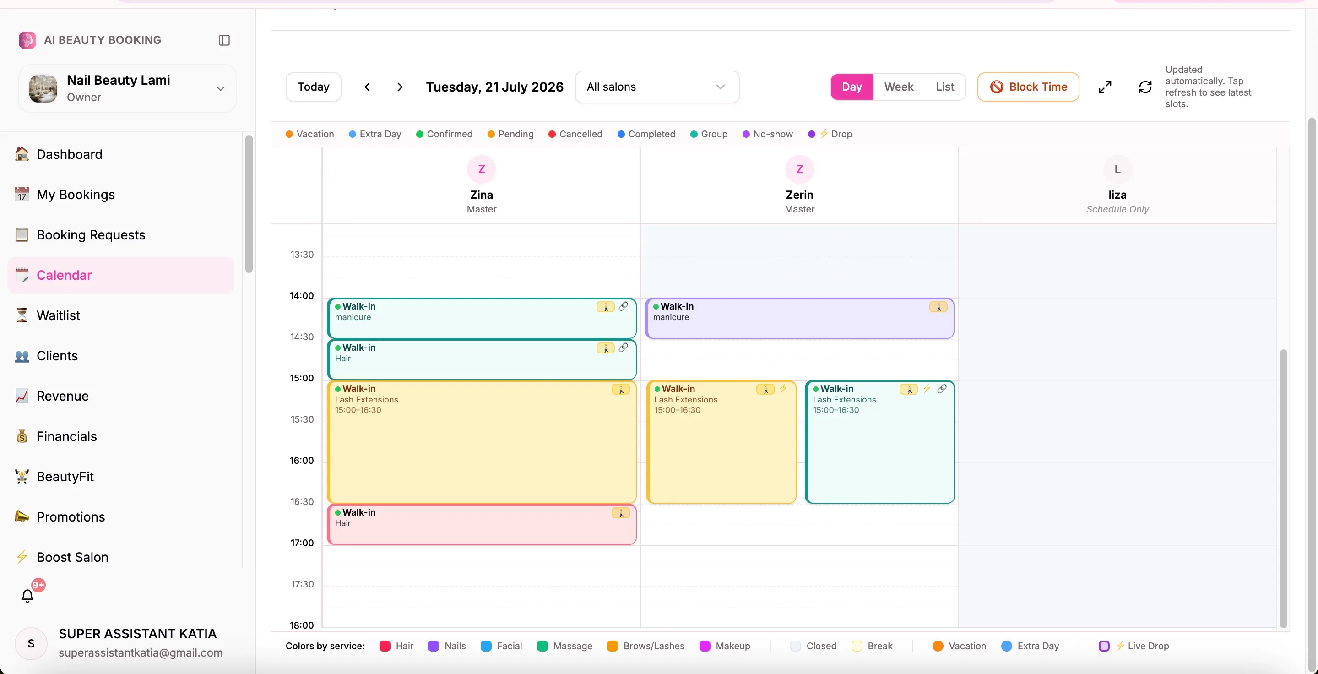1318x674 pixels.
Task: Click link icon on Zina's 14:00 manicure
Action: coord(623,306)
